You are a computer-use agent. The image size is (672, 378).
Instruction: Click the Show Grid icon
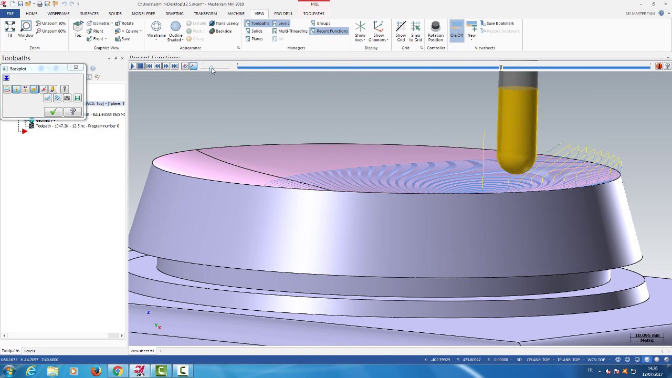401,31
